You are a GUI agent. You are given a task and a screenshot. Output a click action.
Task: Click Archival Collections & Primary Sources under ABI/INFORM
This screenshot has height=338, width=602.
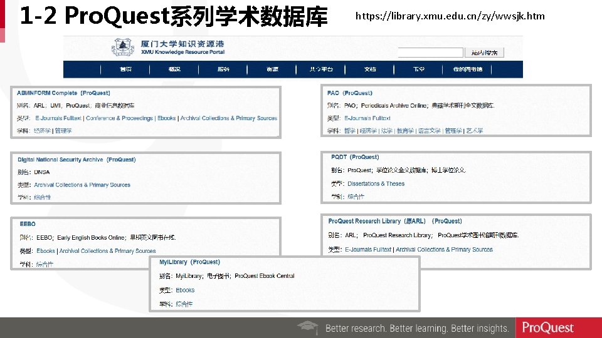pos(229,118)
